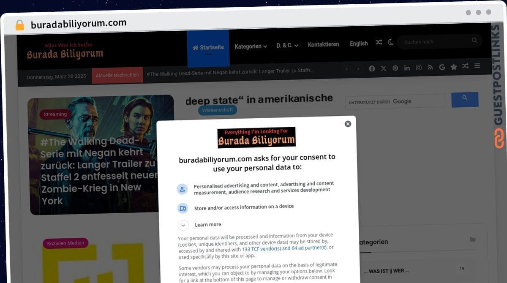Open the Instagram social icon

pyautogui.click(x=419, y=68)
